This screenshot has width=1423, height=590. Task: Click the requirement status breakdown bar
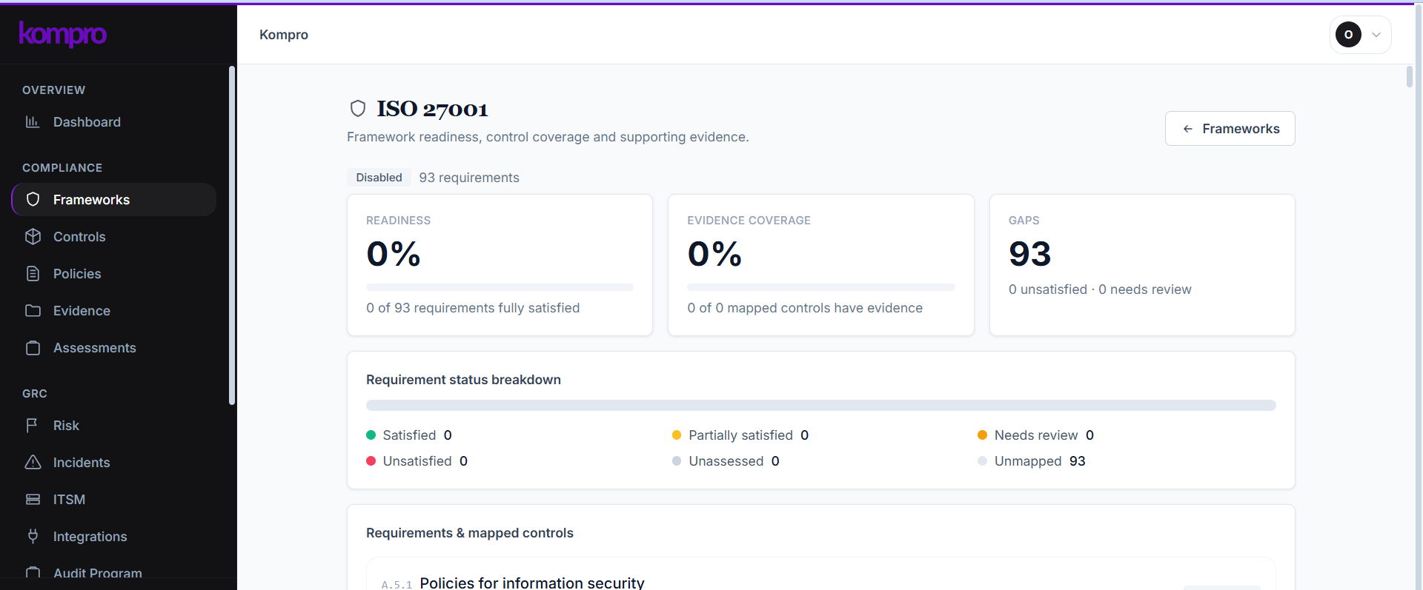pos(820,406)
